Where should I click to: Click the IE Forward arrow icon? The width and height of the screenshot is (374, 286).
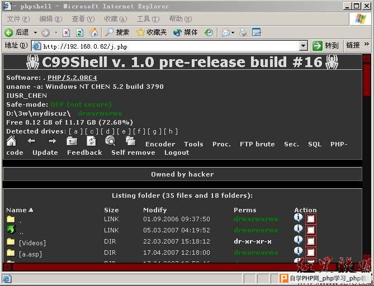click(45, 32)
